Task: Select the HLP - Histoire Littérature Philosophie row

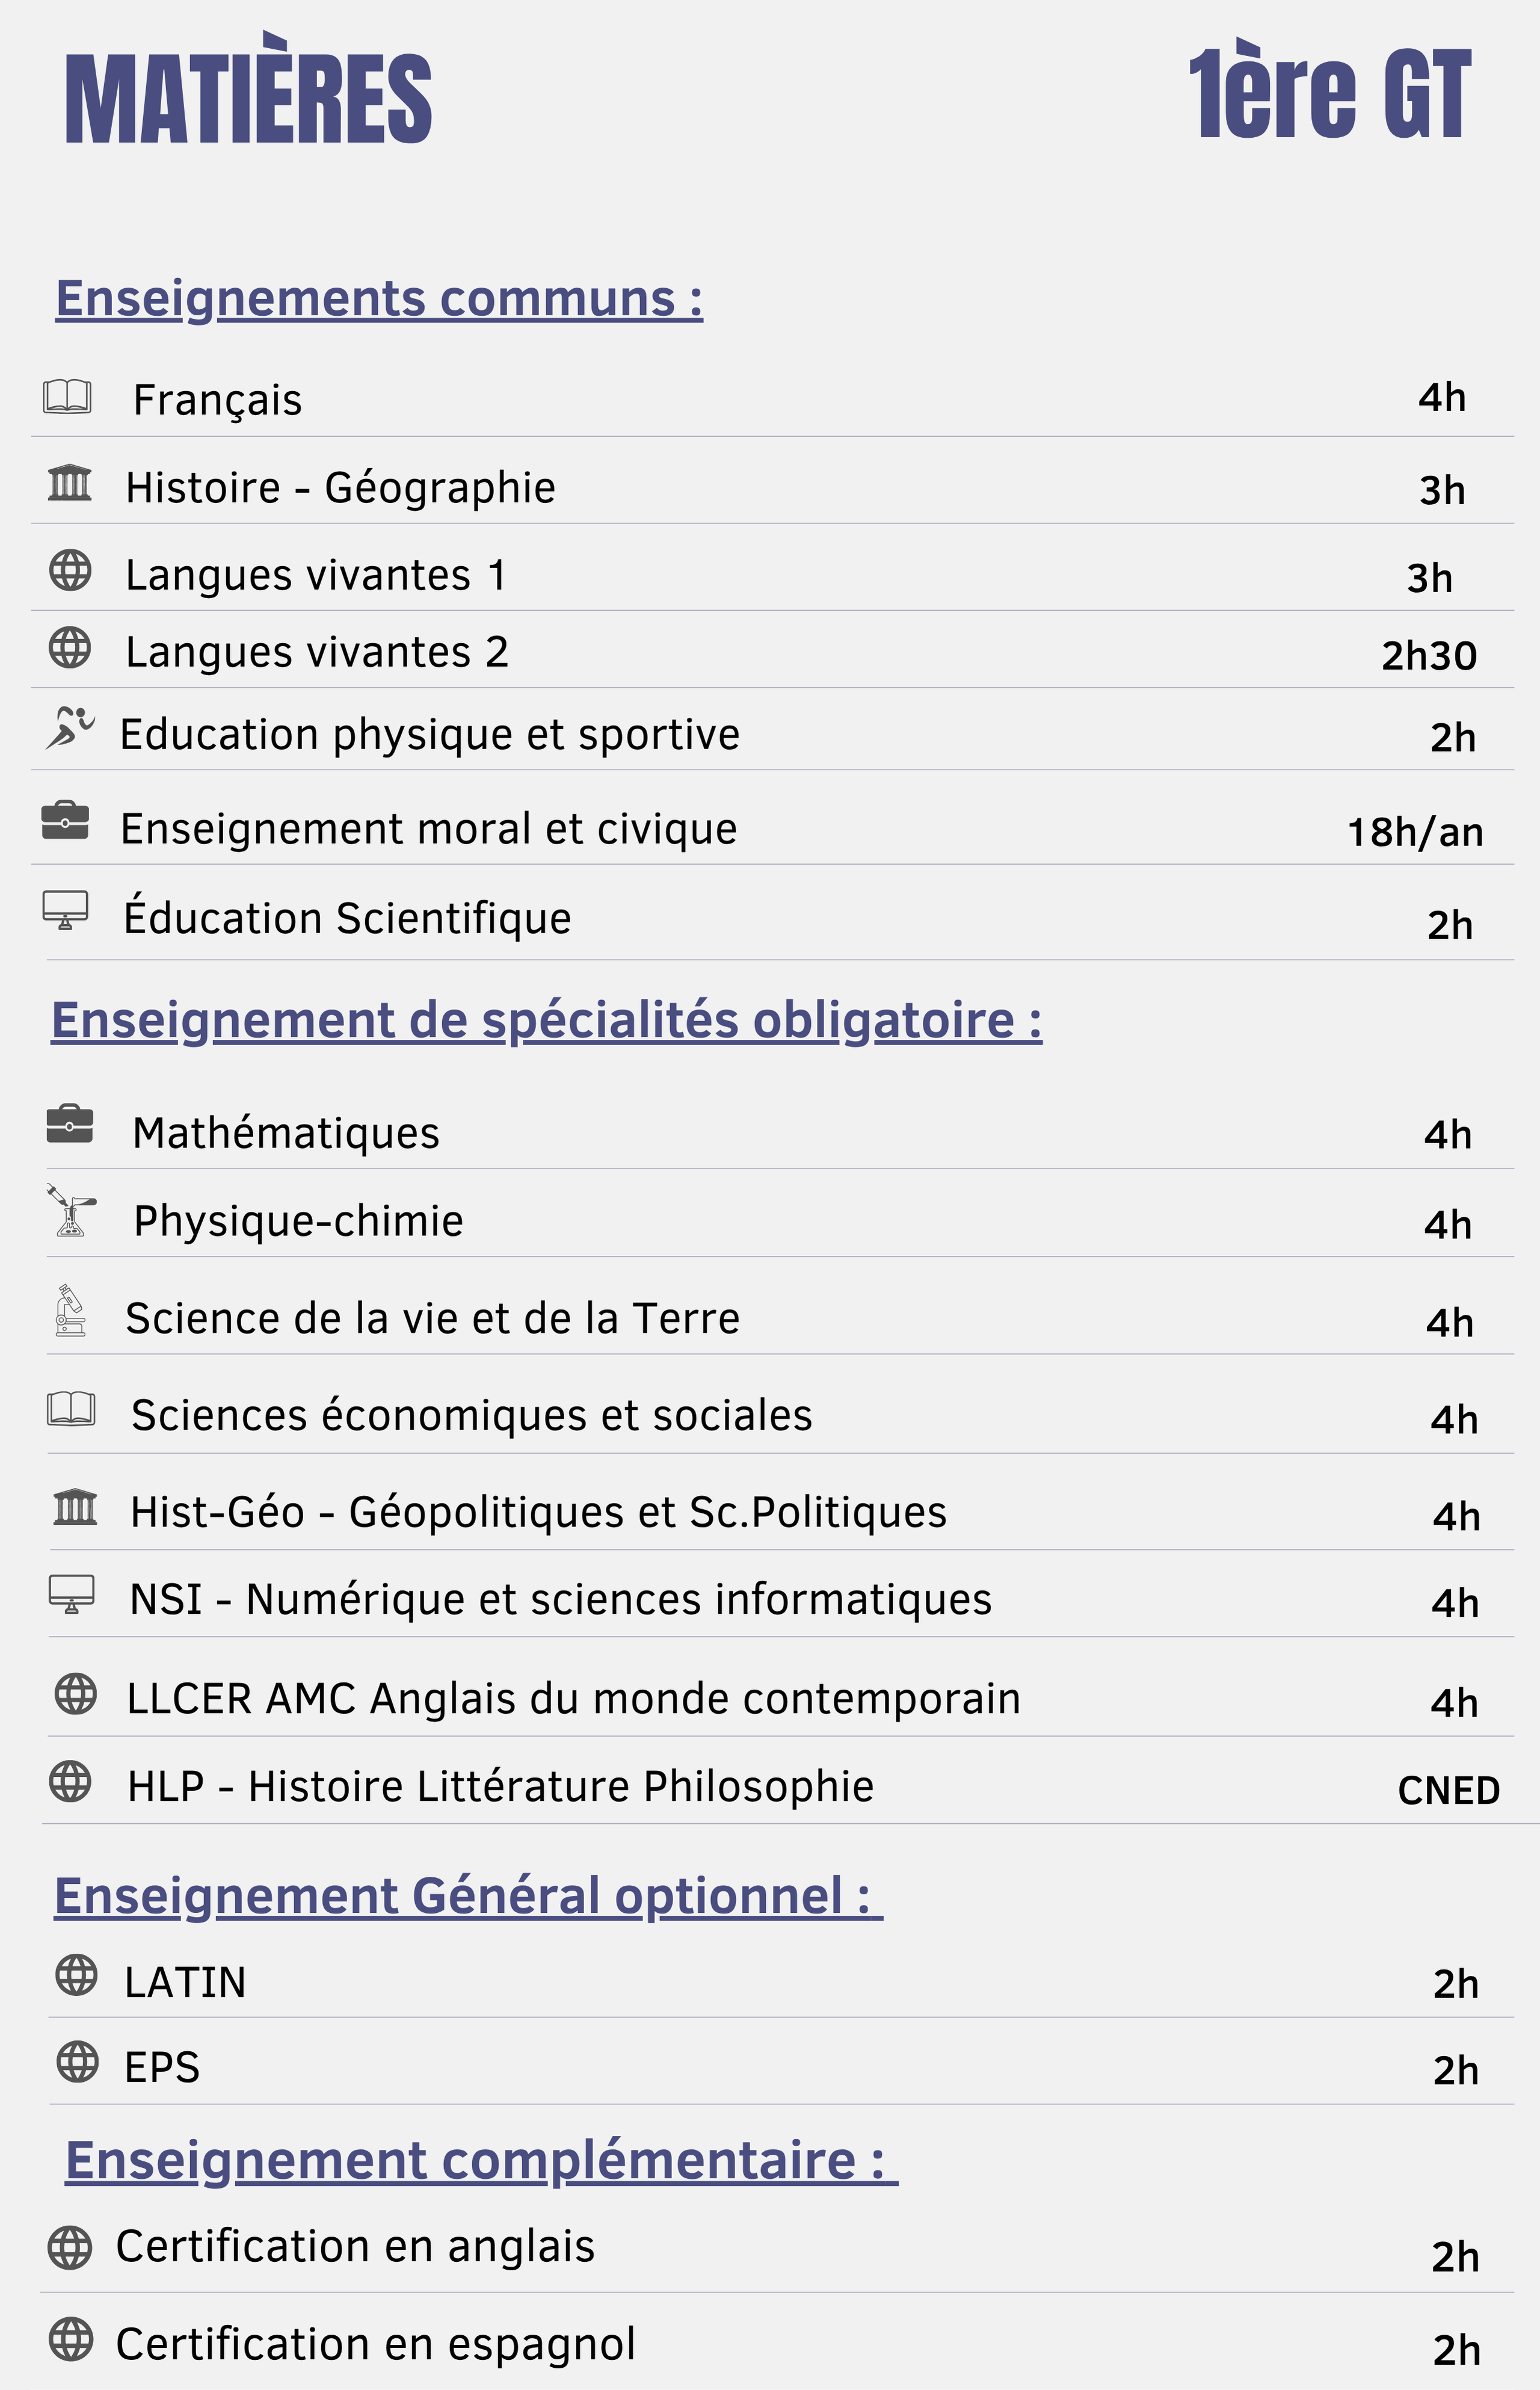Action: (776, 1786)
